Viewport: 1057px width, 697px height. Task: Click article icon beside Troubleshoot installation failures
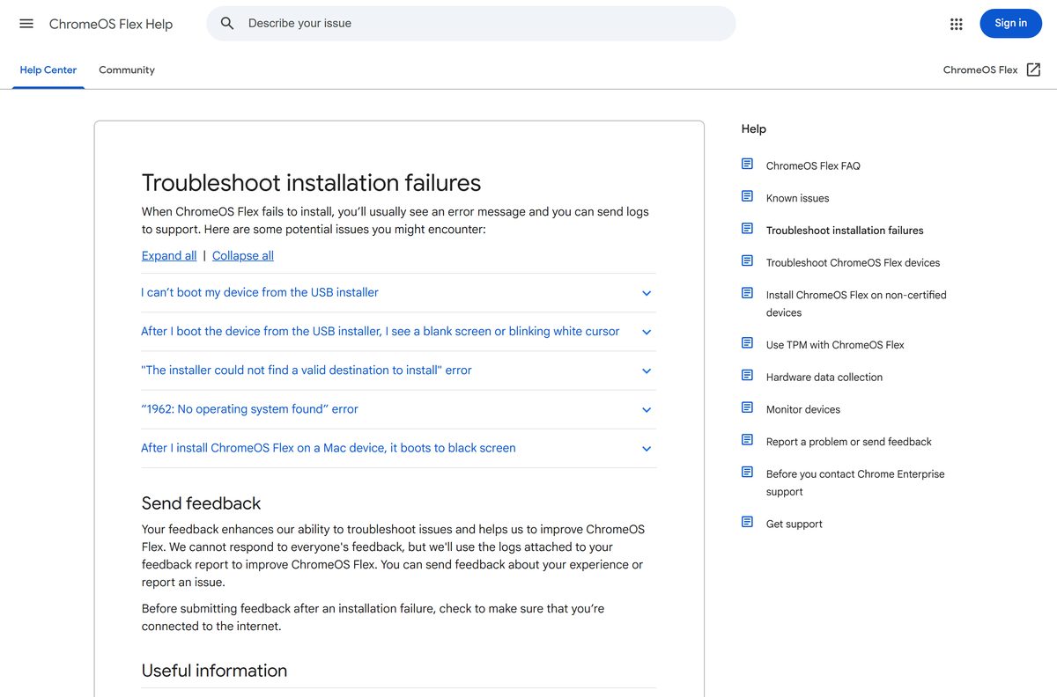pos(747,229)
